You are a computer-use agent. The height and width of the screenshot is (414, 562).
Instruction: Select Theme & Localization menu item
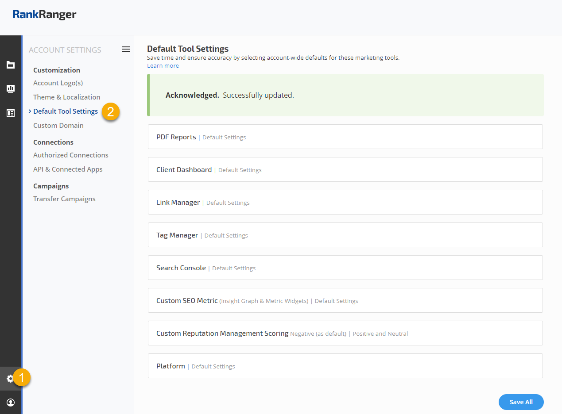point(67,97)
